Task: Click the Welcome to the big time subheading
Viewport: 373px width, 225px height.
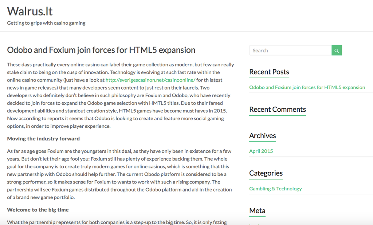Action: (x=38, y=210)
